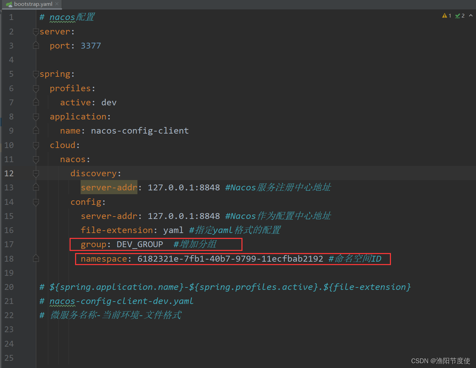Click the 'file-extension' key

(117, 230)
